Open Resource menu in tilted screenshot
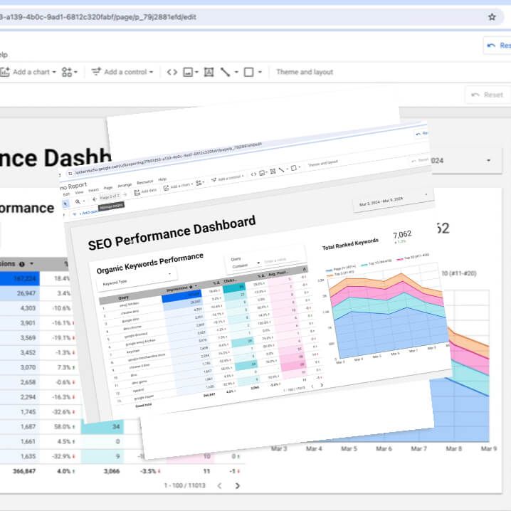511x511 pixels. (144, 182)
